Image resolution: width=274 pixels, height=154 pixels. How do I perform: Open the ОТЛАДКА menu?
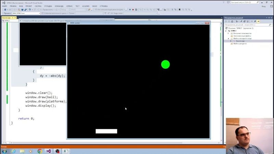coord(48,6)
